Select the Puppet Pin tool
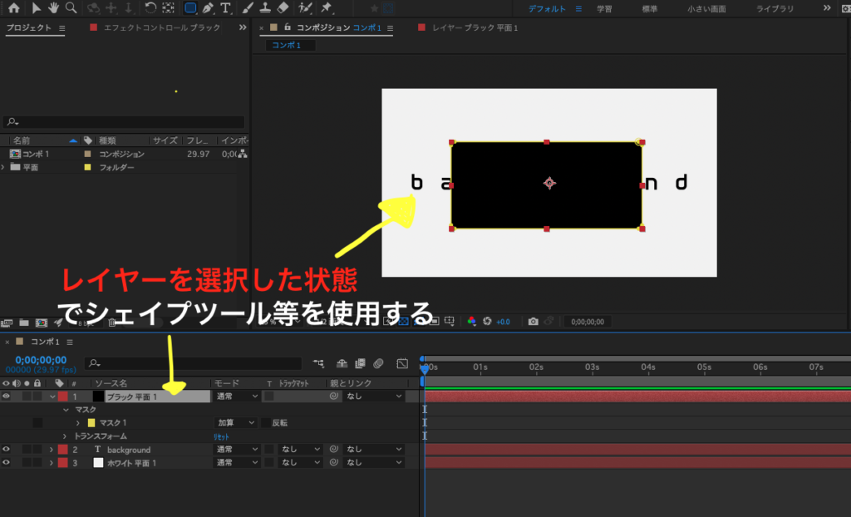 (x=326, y=8)
